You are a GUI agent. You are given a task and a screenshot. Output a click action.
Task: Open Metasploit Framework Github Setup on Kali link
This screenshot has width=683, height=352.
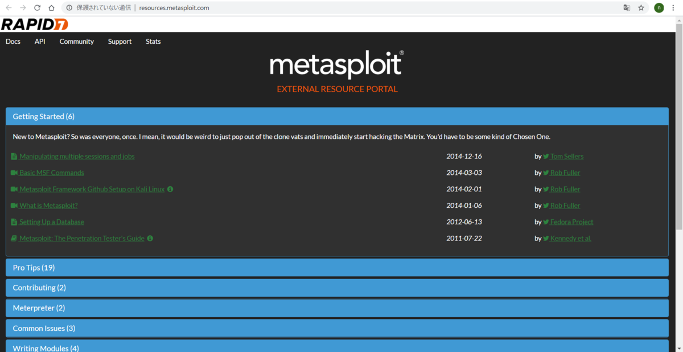[92, 189]
